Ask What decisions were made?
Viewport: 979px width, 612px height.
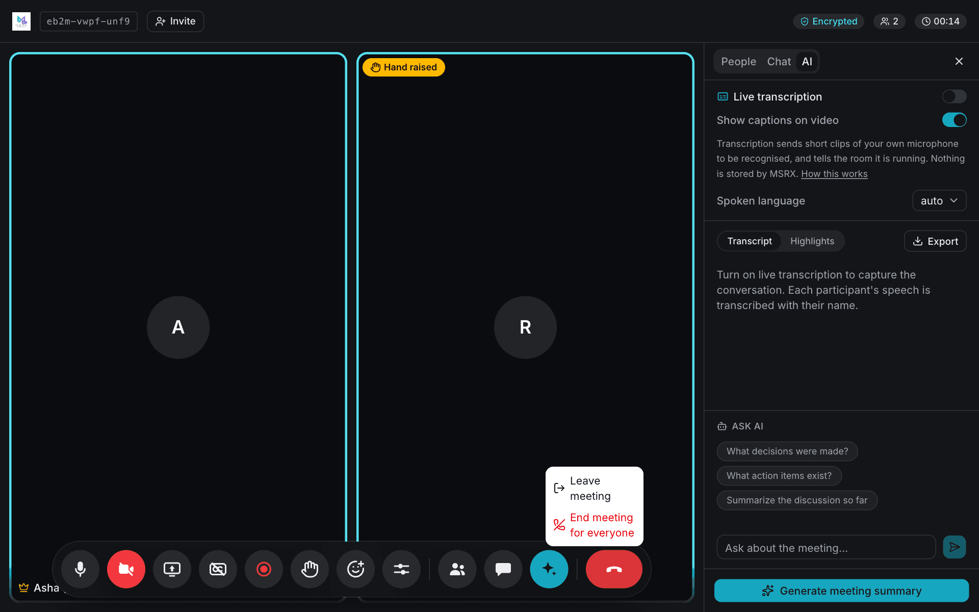click(x=787, y=451)
